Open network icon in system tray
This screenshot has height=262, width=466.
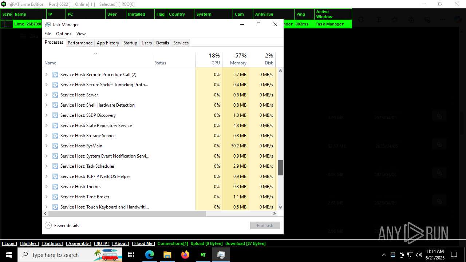tap(410, 255)
